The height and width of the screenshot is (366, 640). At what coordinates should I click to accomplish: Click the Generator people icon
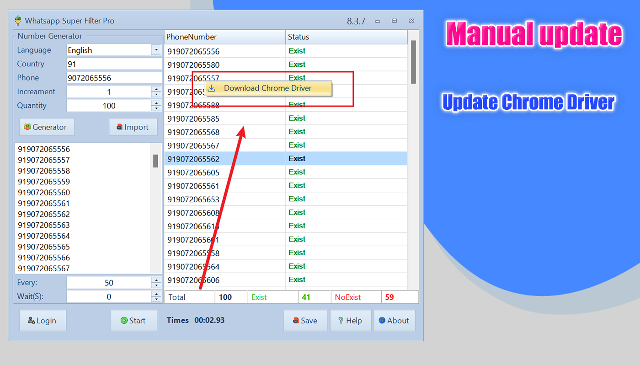(x=27, y=127)
